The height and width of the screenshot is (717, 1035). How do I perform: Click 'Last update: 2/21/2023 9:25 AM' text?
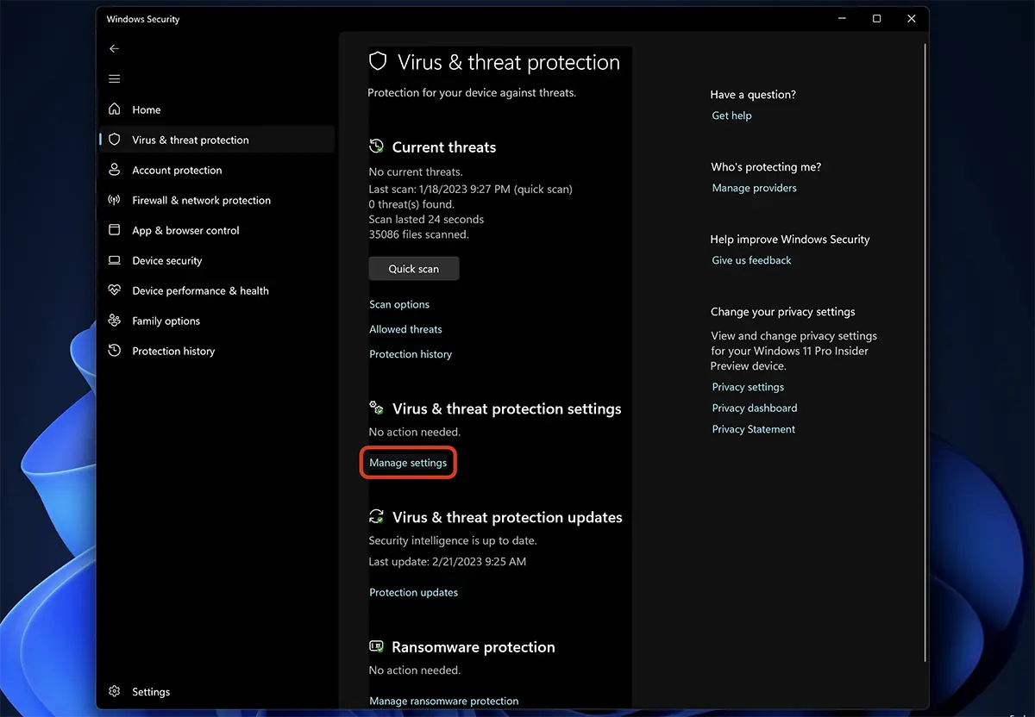coord(448,561)
